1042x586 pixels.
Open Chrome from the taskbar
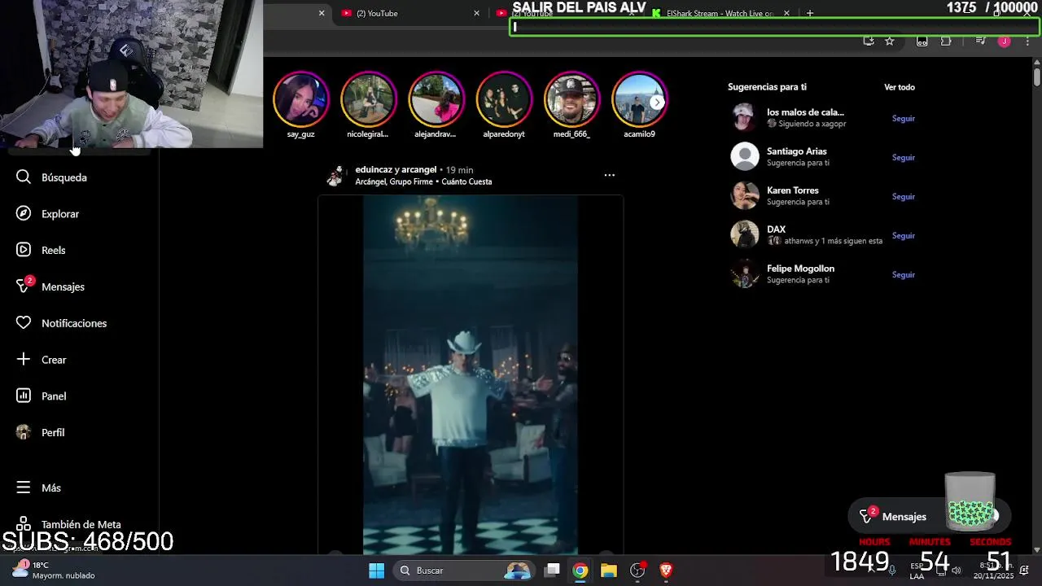pyautogui.click(x=580, y=571)
